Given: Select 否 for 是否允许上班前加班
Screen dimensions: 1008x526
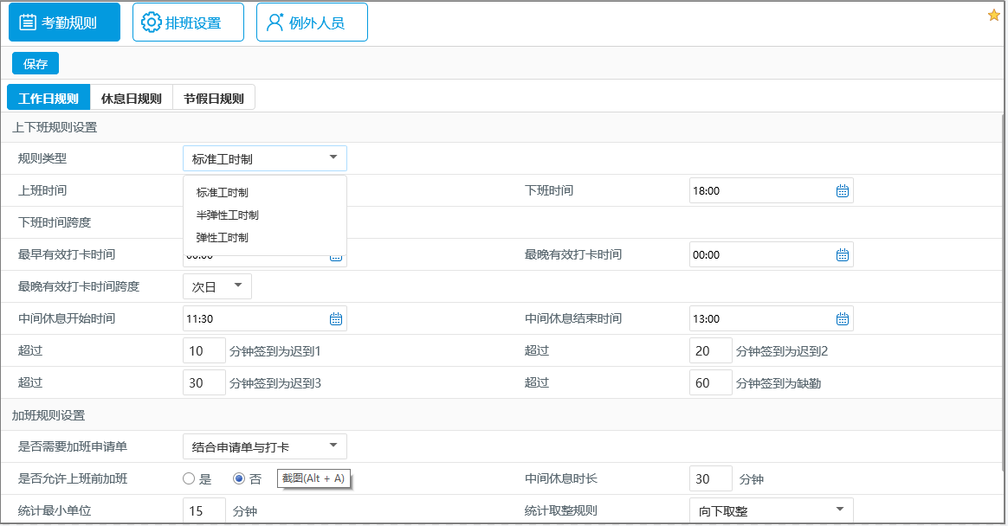Looking at the screenshot, I should pos(240,479).
